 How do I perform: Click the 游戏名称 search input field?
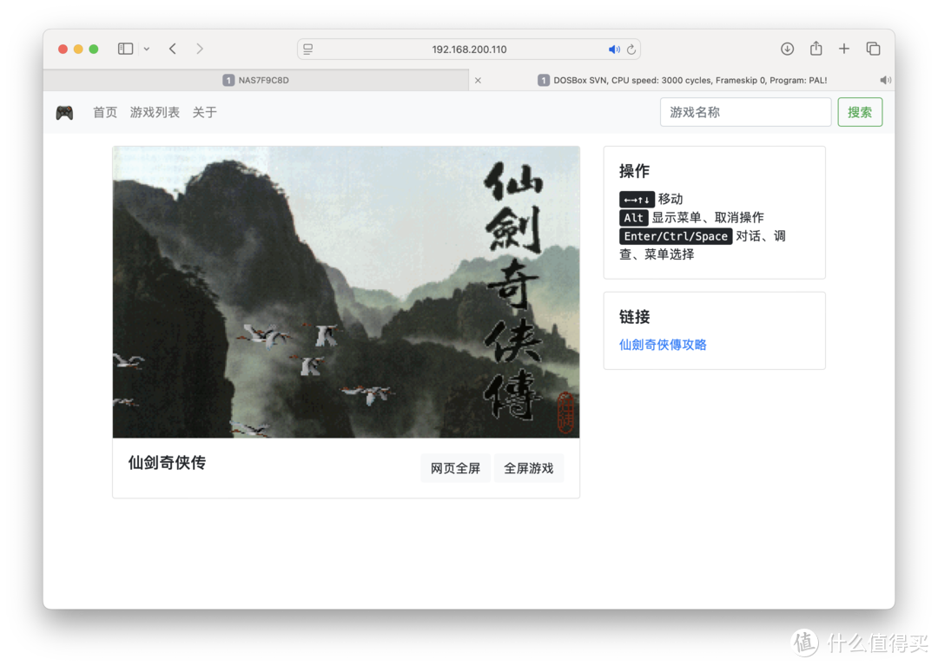tap(745, 111)
